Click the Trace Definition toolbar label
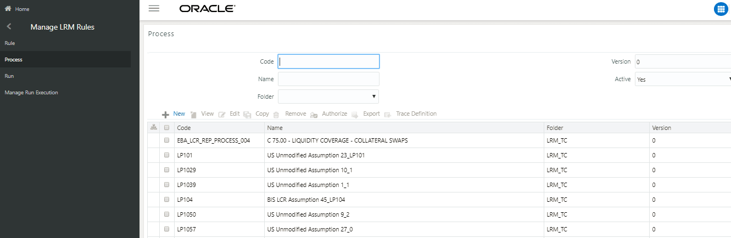Image resolution: width=731 pixels, height=238 pixels. (416, 114)
